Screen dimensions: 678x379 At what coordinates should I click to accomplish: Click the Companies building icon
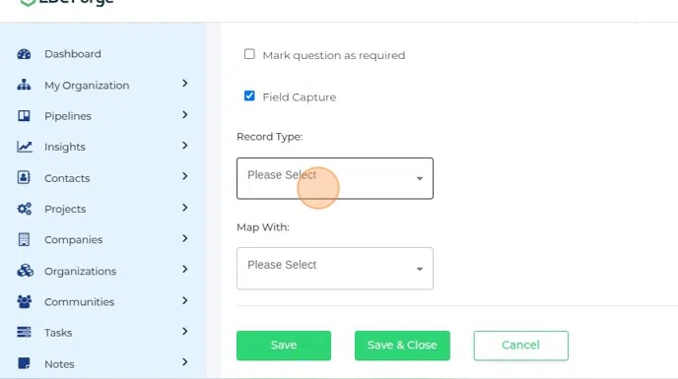(24, 239)
